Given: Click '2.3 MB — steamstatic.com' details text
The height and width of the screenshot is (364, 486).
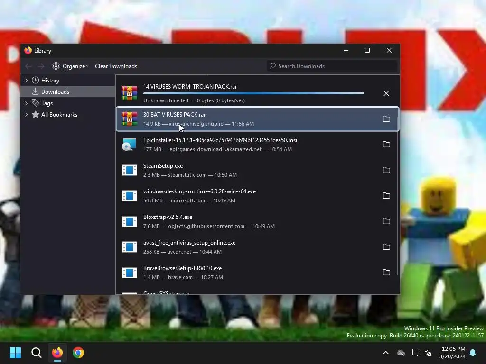Looking at the screenshot, I should (190, 175).
